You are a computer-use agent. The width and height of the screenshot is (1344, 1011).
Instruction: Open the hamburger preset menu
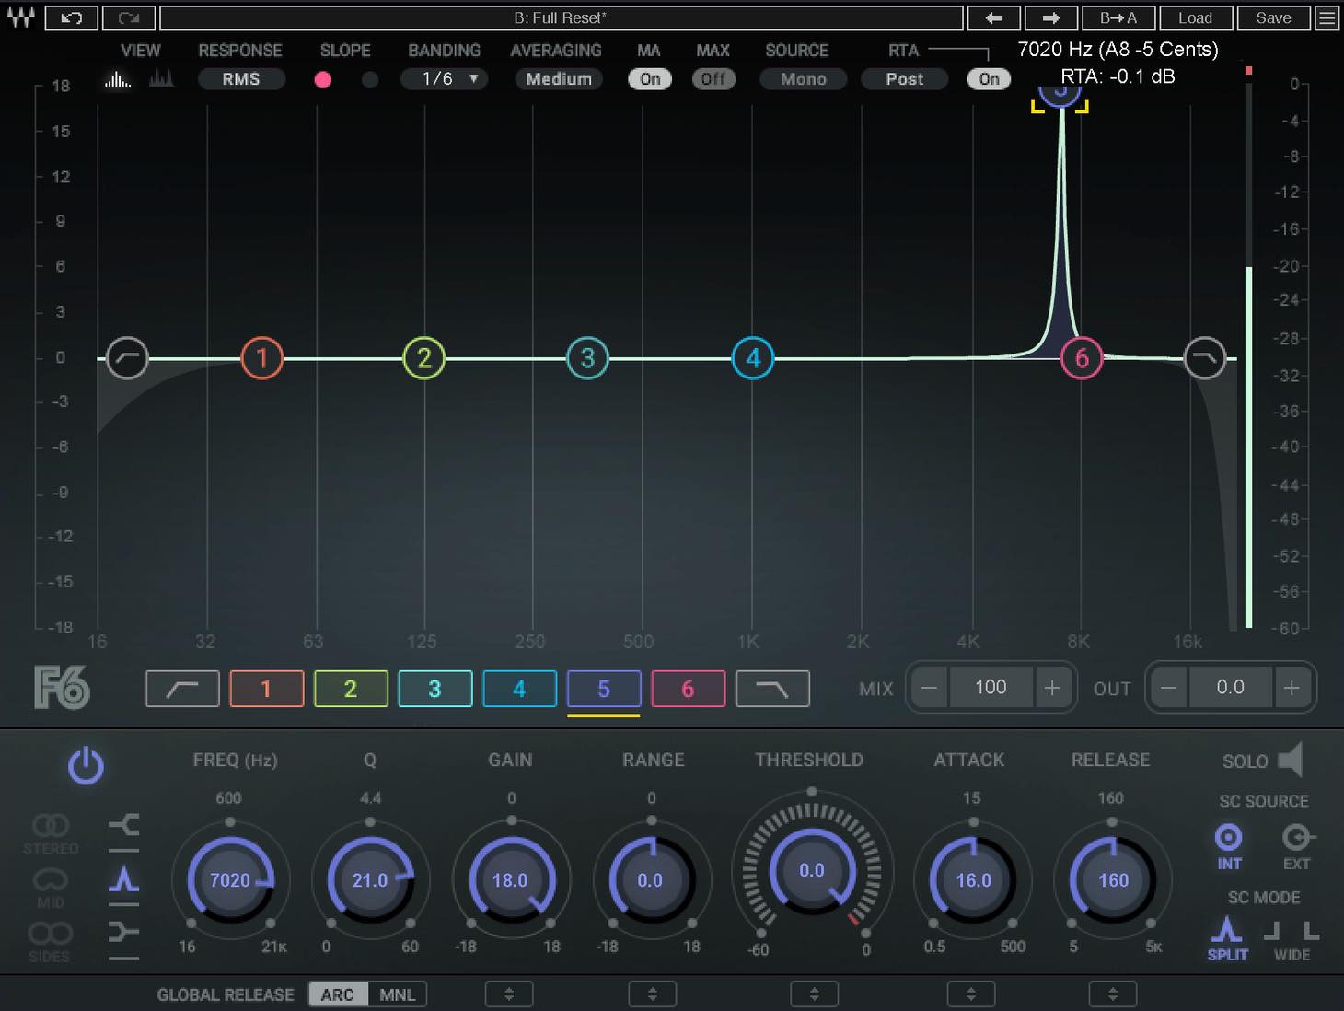(x=1327, y=17)
